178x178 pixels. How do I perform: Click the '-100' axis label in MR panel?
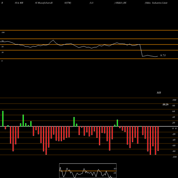coord(174,157)
